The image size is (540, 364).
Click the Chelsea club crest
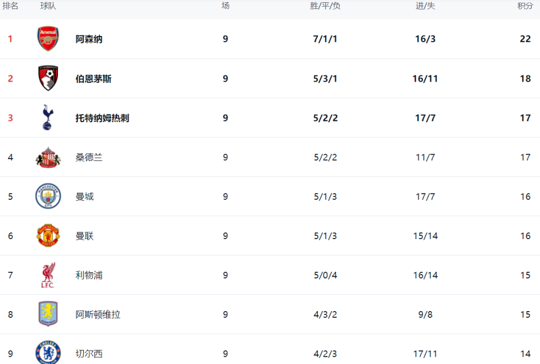(48, 352)
